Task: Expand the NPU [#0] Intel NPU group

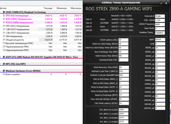Action: (1, 64)
